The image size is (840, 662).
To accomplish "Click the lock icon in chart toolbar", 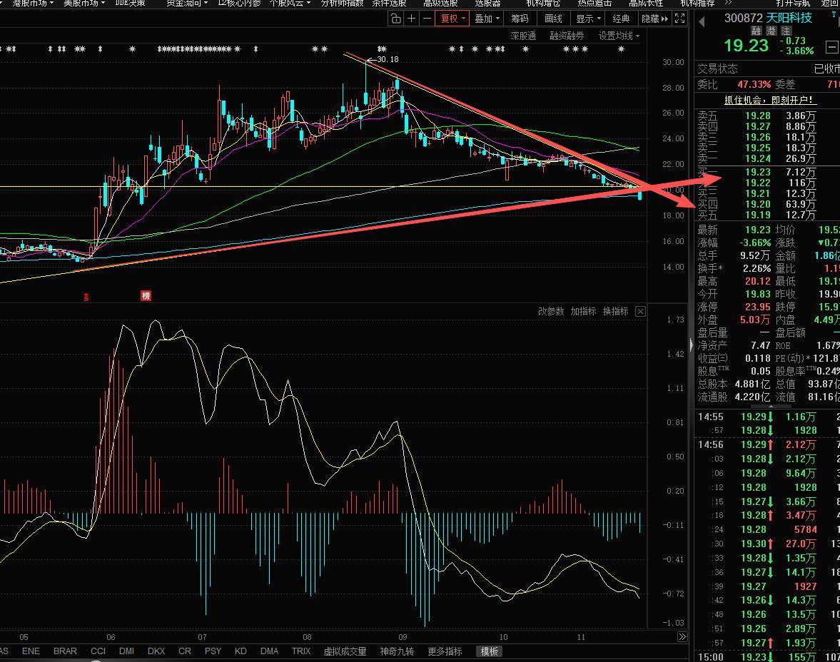I will 396,19.
